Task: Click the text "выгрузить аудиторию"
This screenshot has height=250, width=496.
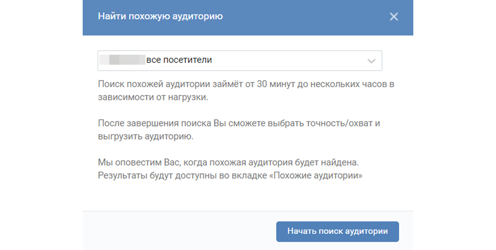Action: (145, 135)
